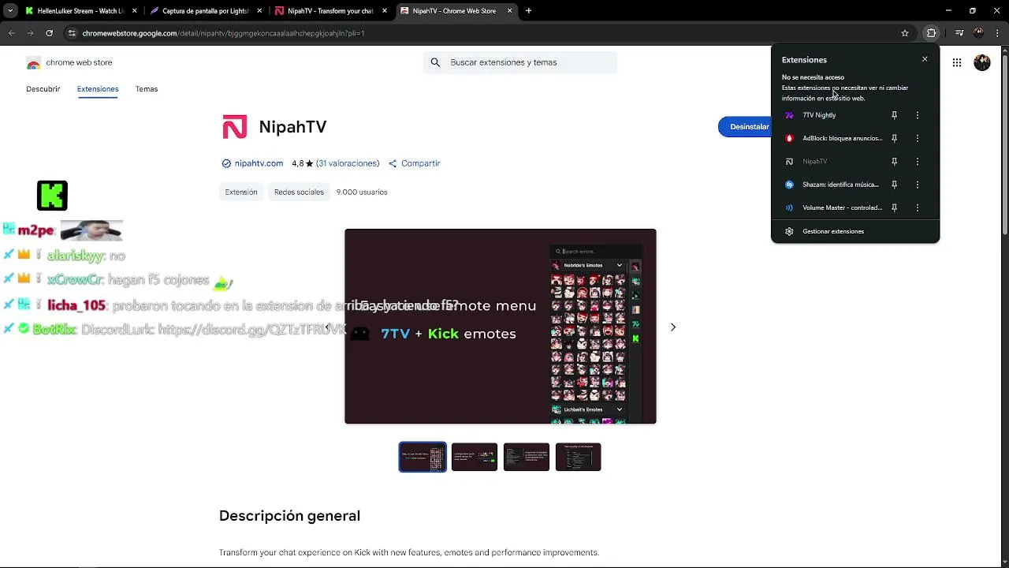Image resolution: width=1009 pixels, height=568 pixels.
Task: Go back to the previous page
Action: point(12,33)
